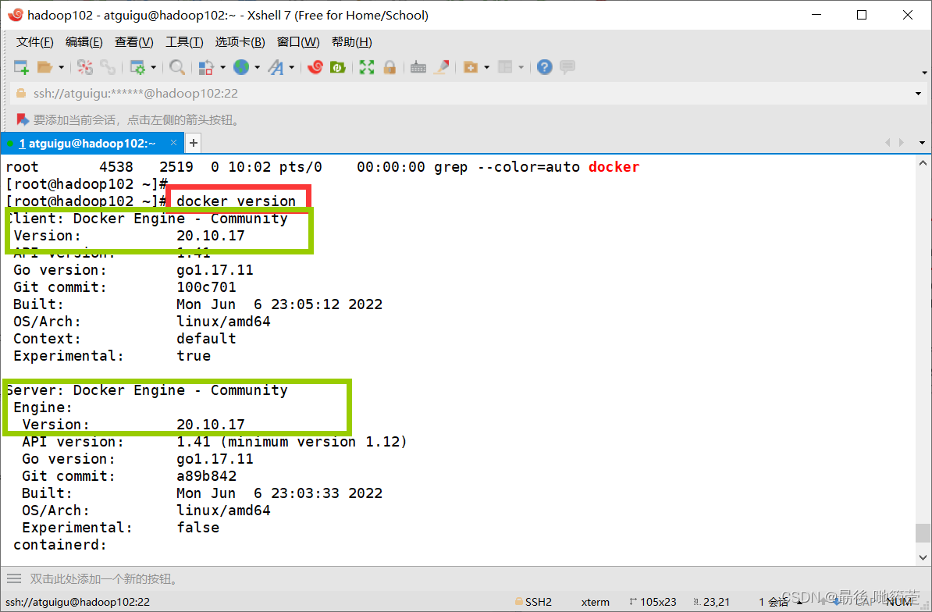Click the '100c701' Git commit value
The height and width of the screenshot is (612, 932).
point(206,287)
